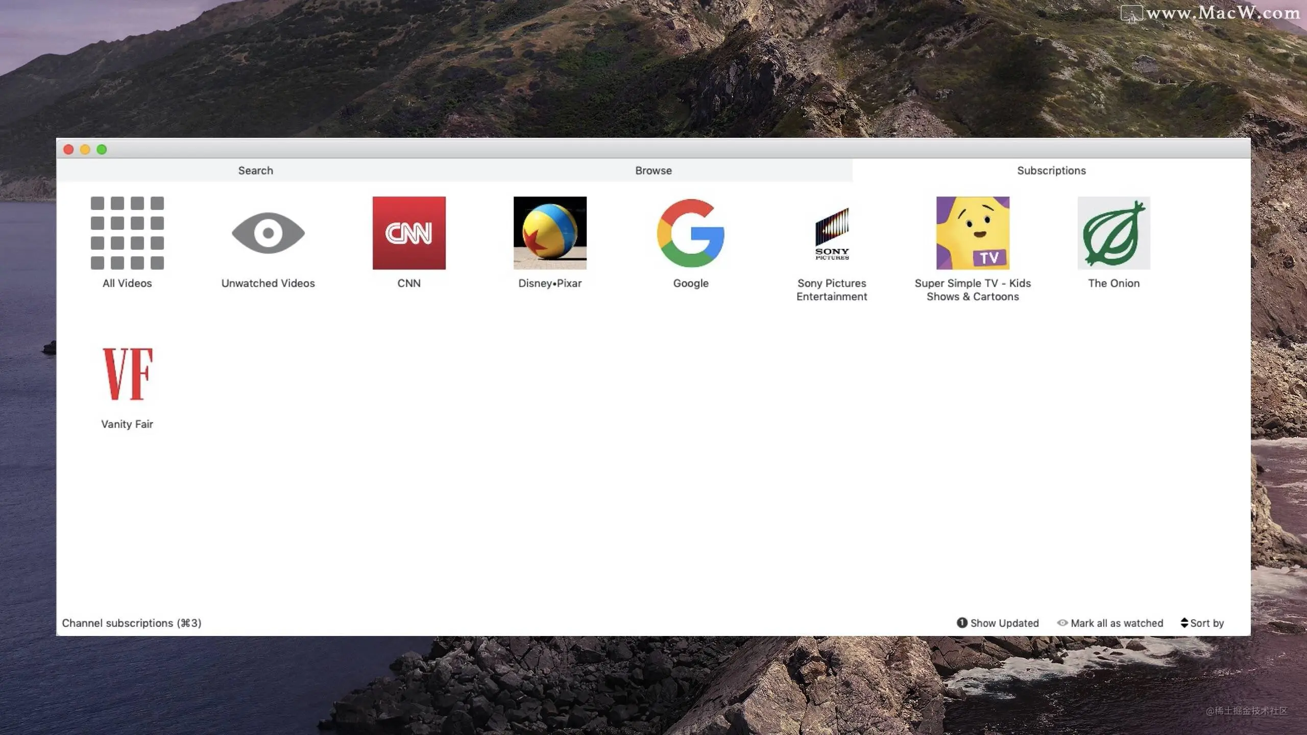Open Unwatched Videos eye icon

click(268, 233)
